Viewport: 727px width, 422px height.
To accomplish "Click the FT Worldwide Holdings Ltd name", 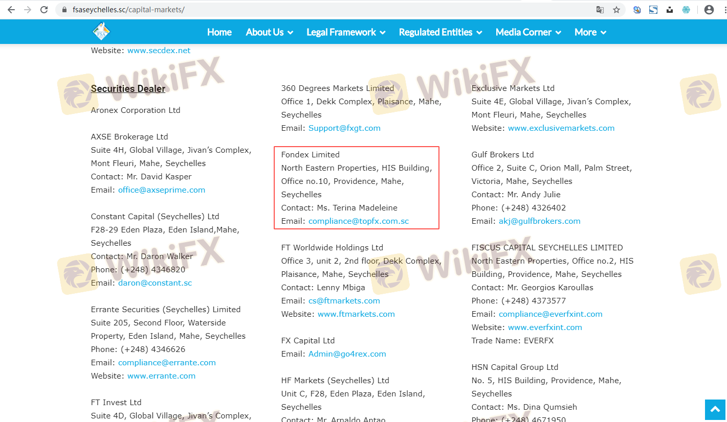I will [x=332, y=248].
